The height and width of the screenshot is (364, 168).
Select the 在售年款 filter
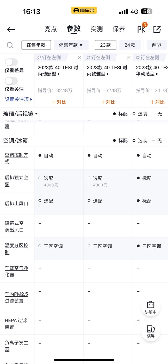(36, 45)
